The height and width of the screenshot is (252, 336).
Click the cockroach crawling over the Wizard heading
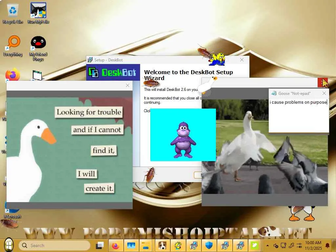click(151, 82)
